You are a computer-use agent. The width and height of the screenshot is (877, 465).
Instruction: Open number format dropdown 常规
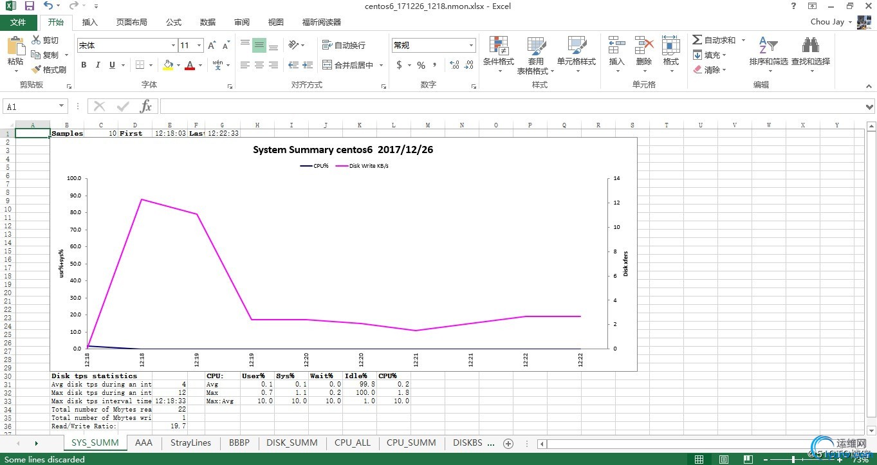coord(472,45)
